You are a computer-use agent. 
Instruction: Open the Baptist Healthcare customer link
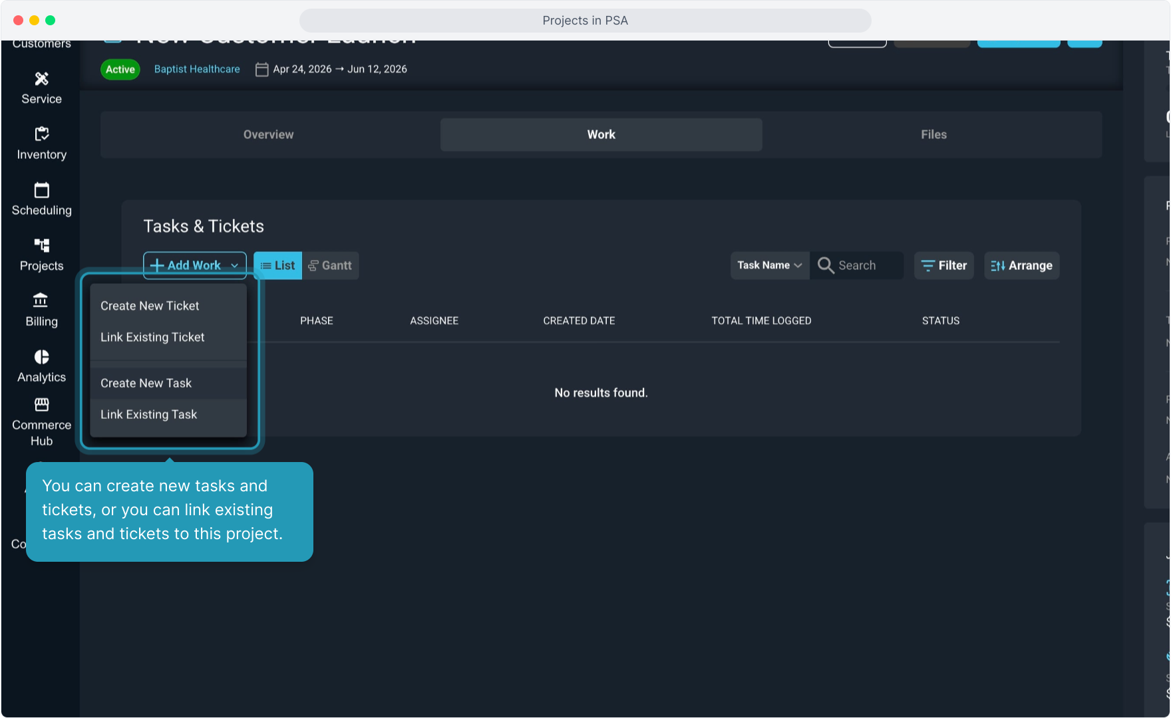pos(197,69)
